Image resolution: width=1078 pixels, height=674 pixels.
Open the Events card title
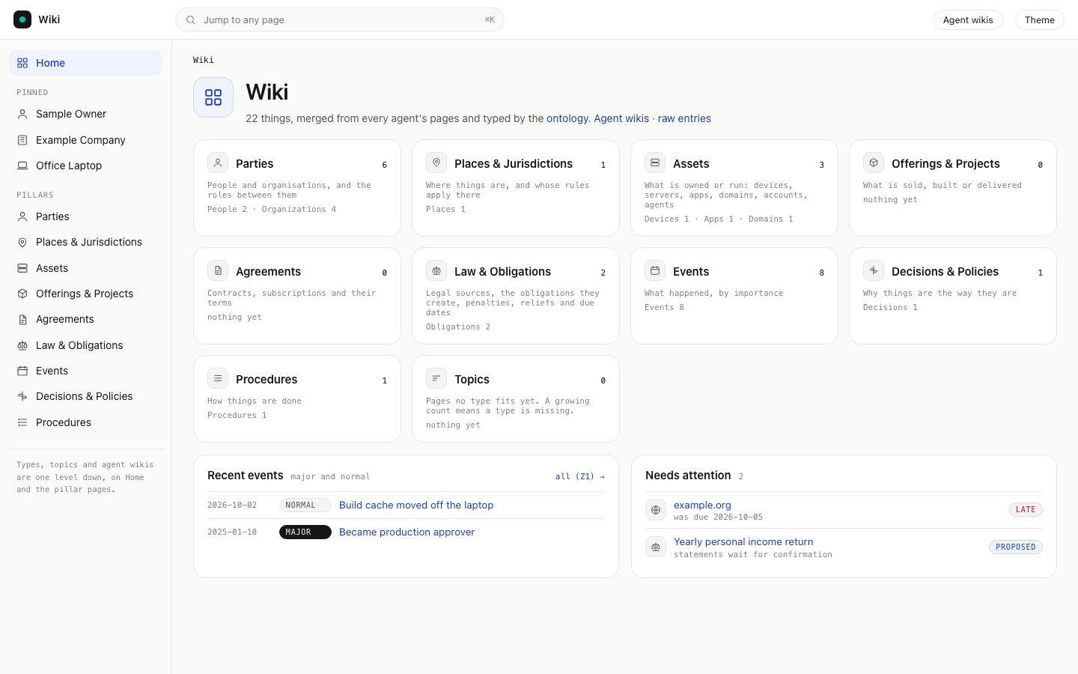coord(691,271)
